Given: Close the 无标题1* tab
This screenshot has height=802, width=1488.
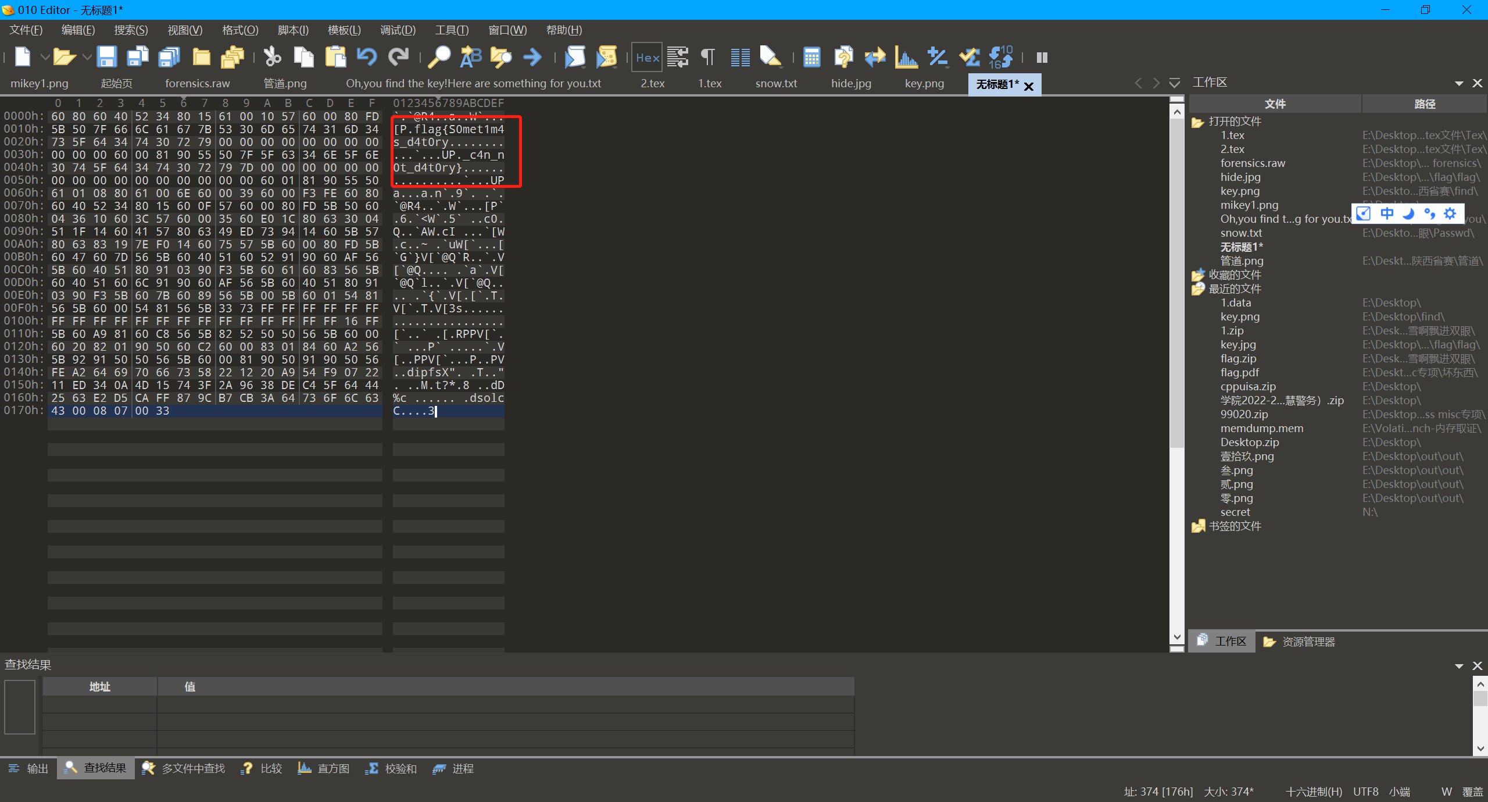Looking at the screenshot, I should pyautogui.click(x=1029, y=86).
